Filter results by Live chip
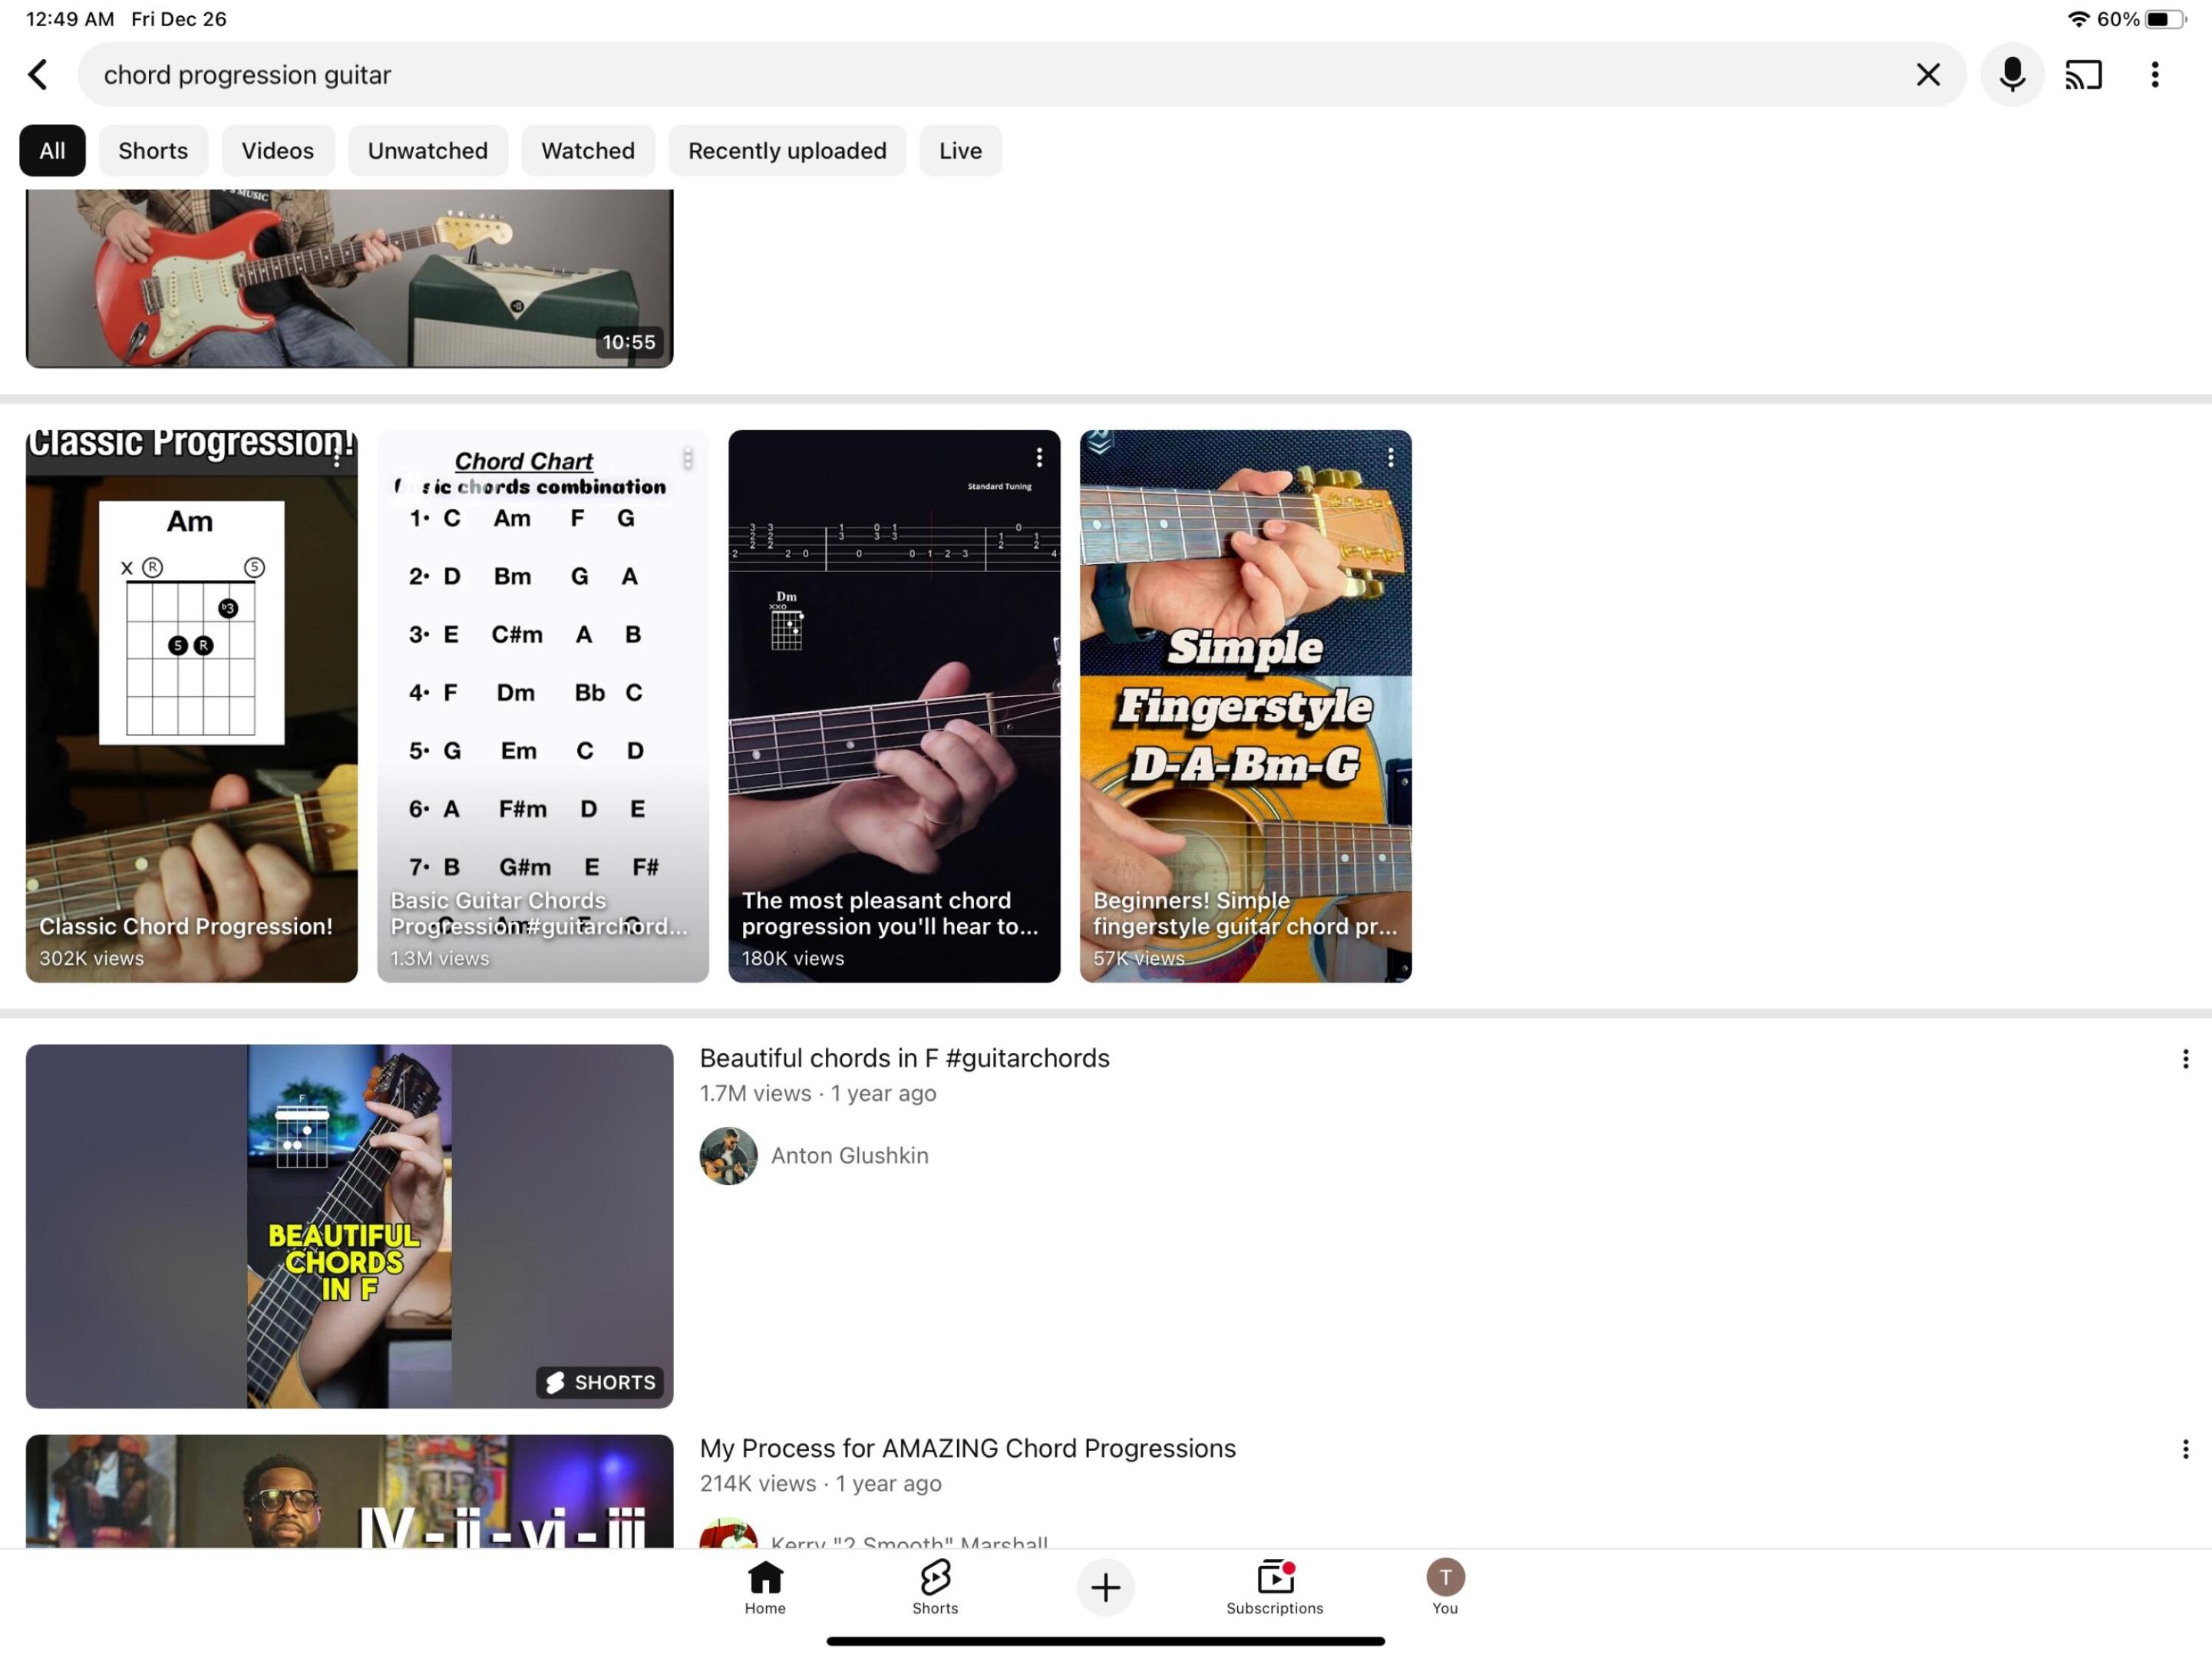Screen dimensions: 2212x1658 click(960, 151)
